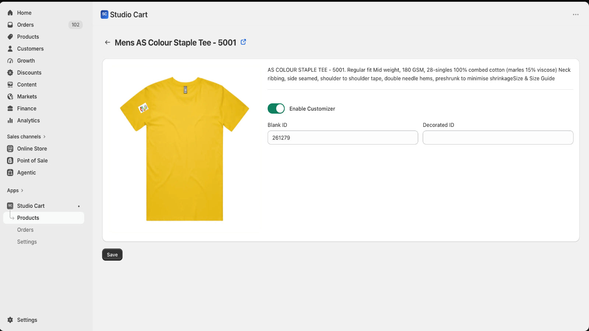Screen dimensions: 589x331
Task: Click the product title Mens AS Colour Staple Tee
Action: (176, 43)
